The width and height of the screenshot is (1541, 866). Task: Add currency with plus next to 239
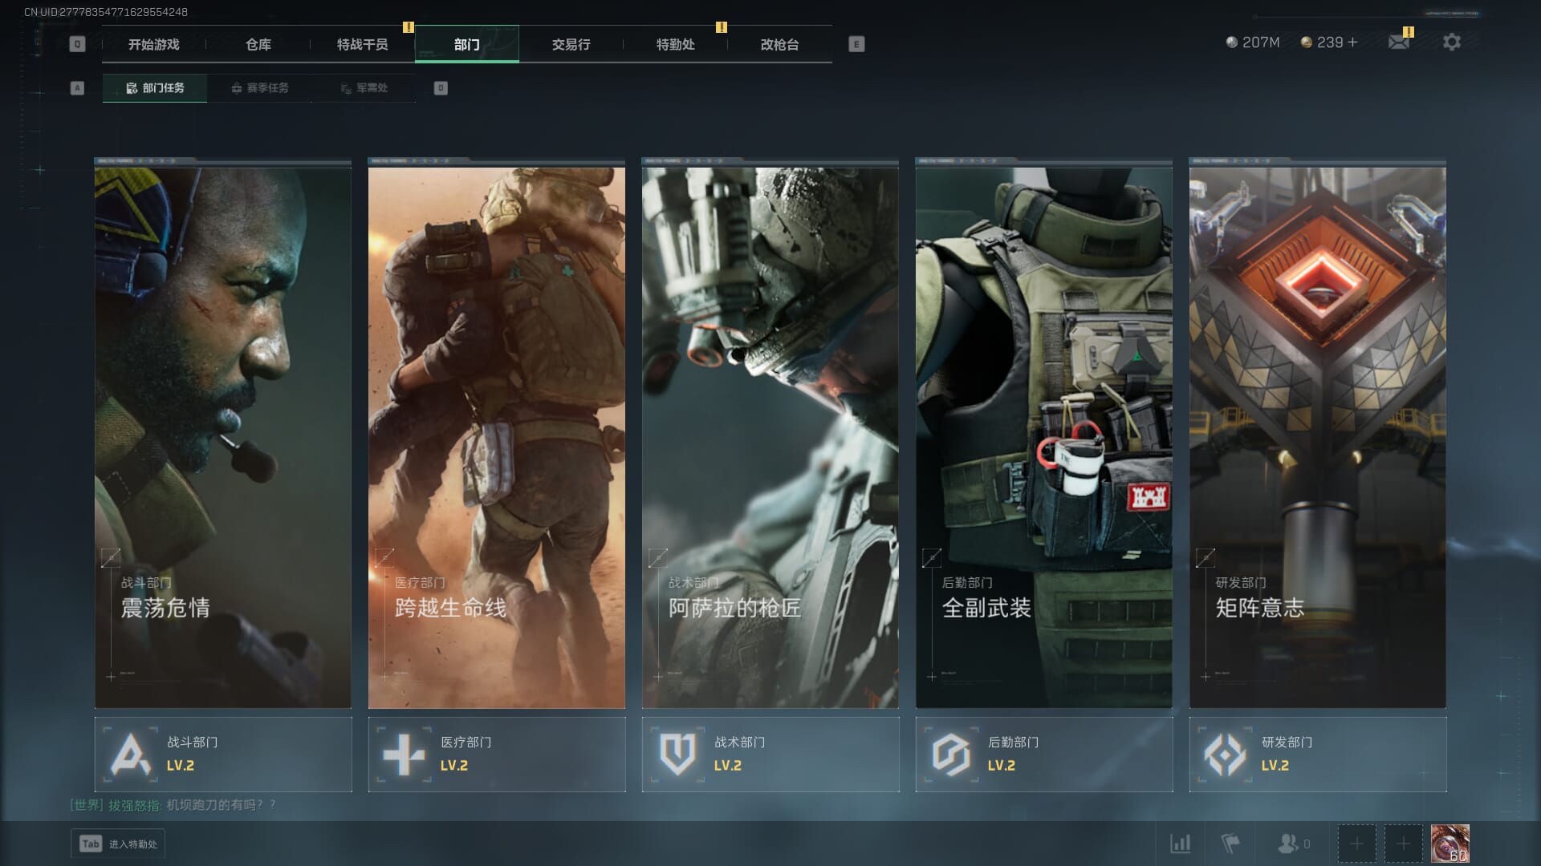coord(1353,42)
